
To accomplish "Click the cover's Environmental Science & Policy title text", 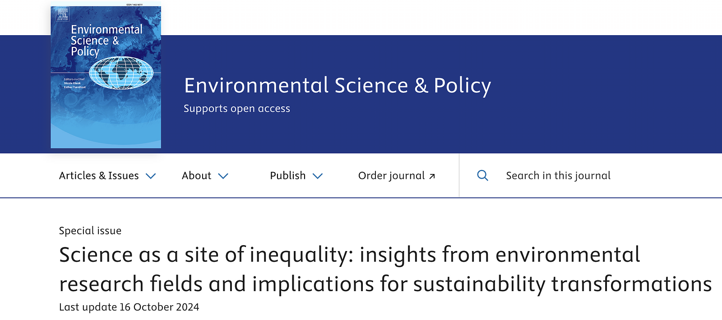I will click(106, 41).
